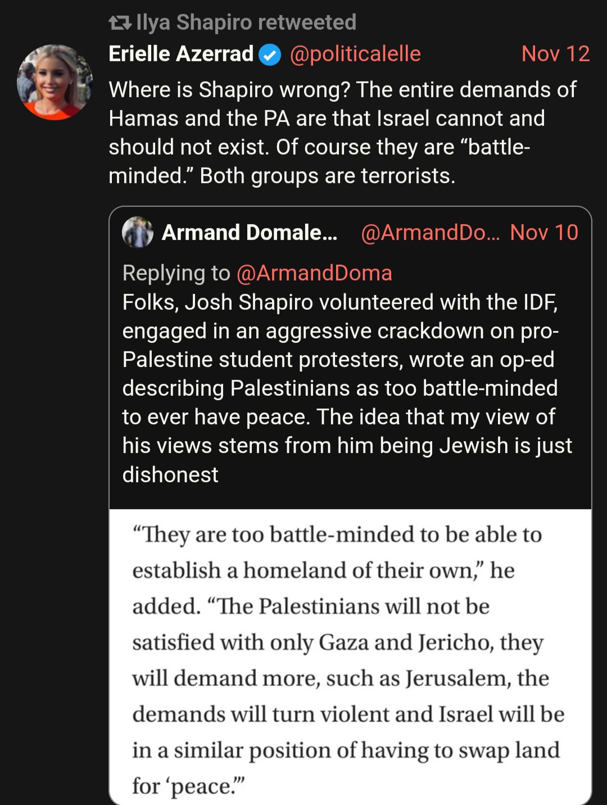Screen dimensions: 607x805
Task: Tap the 'battle-minded' line in article image
Action: coord(337,535)
